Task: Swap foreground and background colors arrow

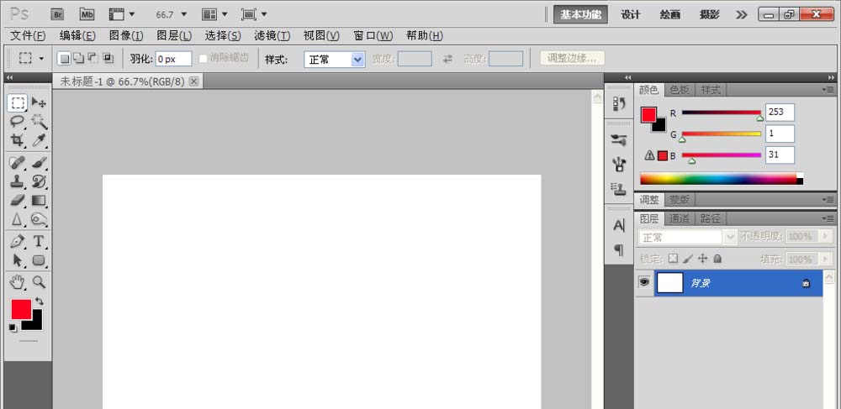Action: pos(40,302)
